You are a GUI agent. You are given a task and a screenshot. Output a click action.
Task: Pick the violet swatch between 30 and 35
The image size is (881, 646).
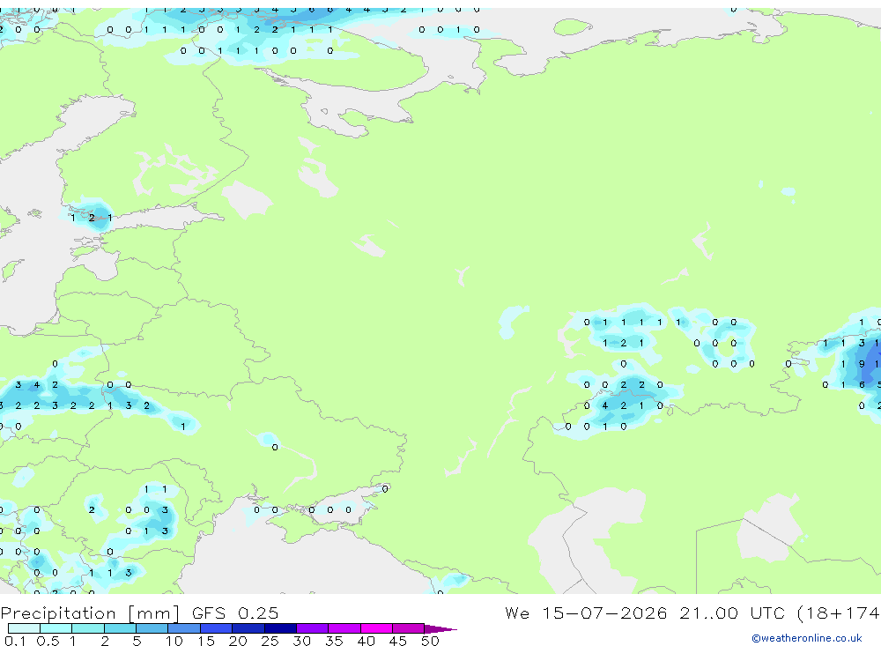313,628
